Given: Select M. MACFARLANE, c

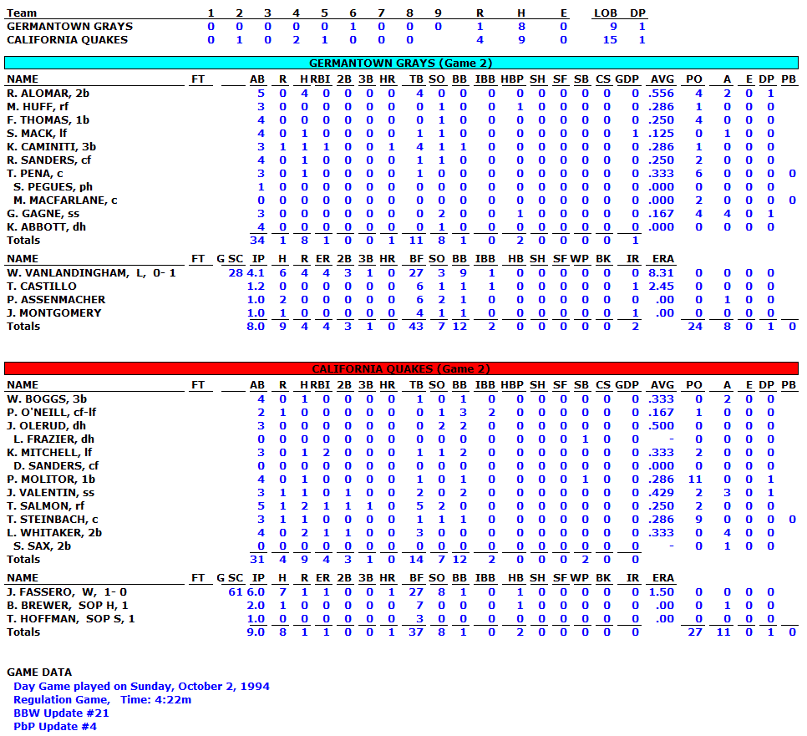Looking at the screenshot, I should point(65,200).
